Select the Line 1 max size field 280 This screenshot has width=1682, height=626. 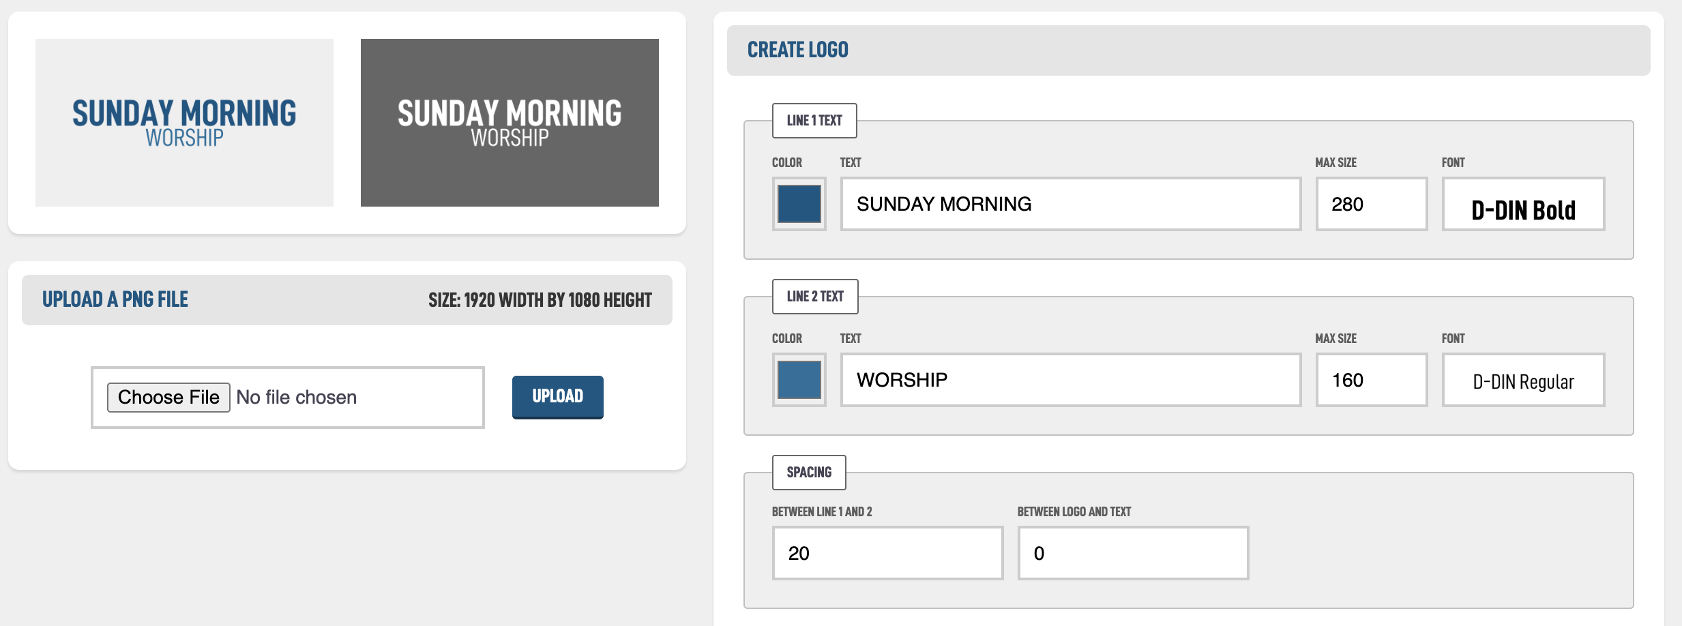1372,204
